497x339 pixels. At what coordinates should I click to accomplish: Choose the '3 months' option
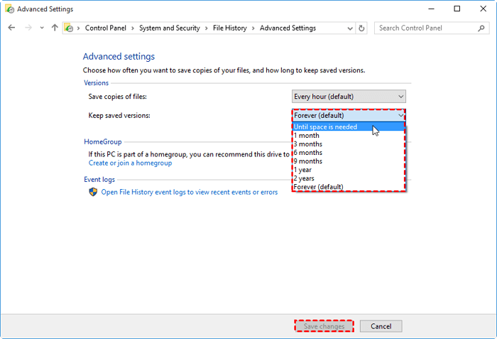point(308,144)
